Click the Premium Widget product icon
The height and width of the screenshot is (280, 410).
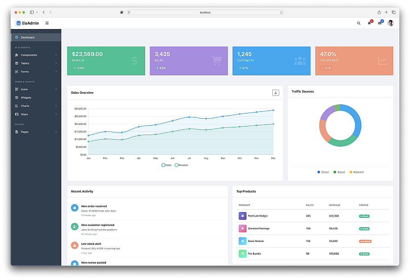coord(242,216)
